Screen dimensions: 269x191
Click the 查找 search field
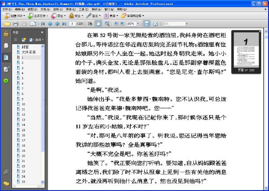click(174, 24)
